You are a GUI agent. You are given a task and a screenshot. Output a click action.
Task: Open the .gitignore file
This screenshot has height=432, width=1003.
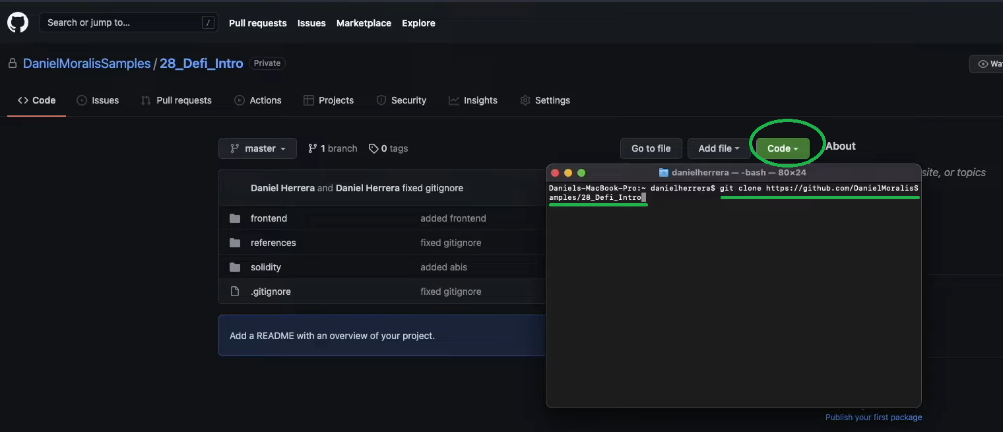tap(271, 292)
